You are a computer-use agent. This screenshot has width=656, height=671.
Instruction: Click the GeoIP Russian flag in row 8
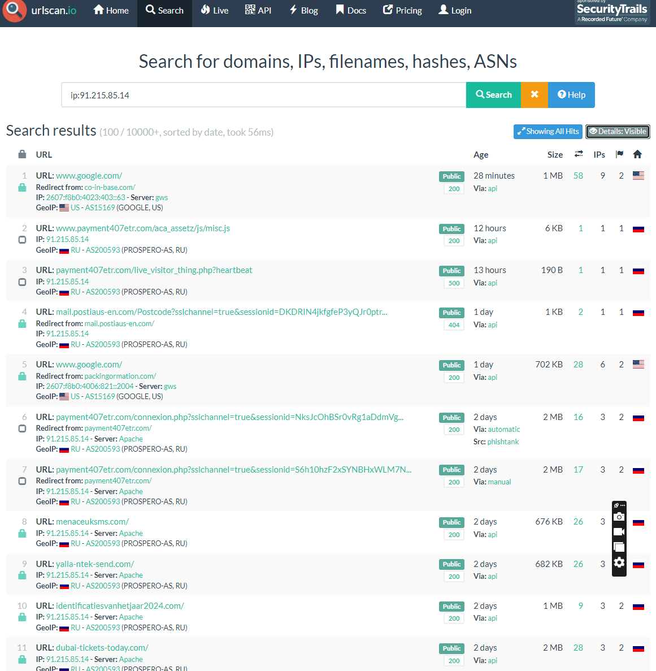[x=64, y=544]
